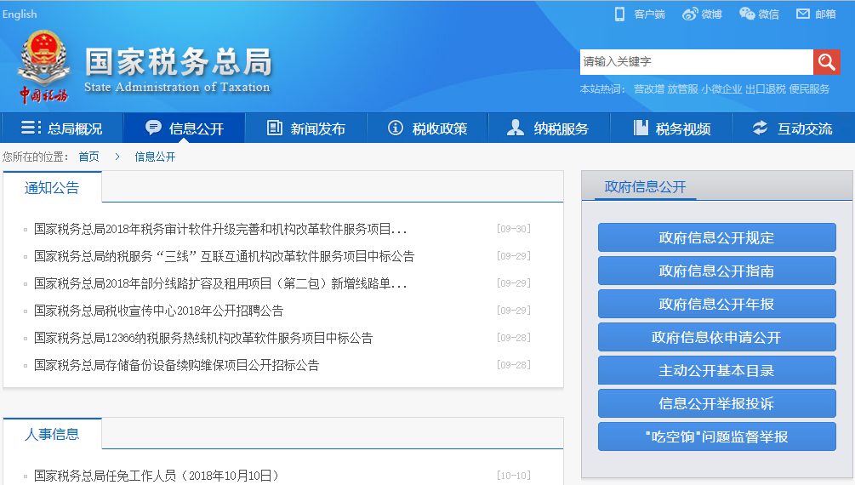Screen dimensions: 855x485
Task: Open notice about 2018年税务审计软件升级
Action: 220,229
